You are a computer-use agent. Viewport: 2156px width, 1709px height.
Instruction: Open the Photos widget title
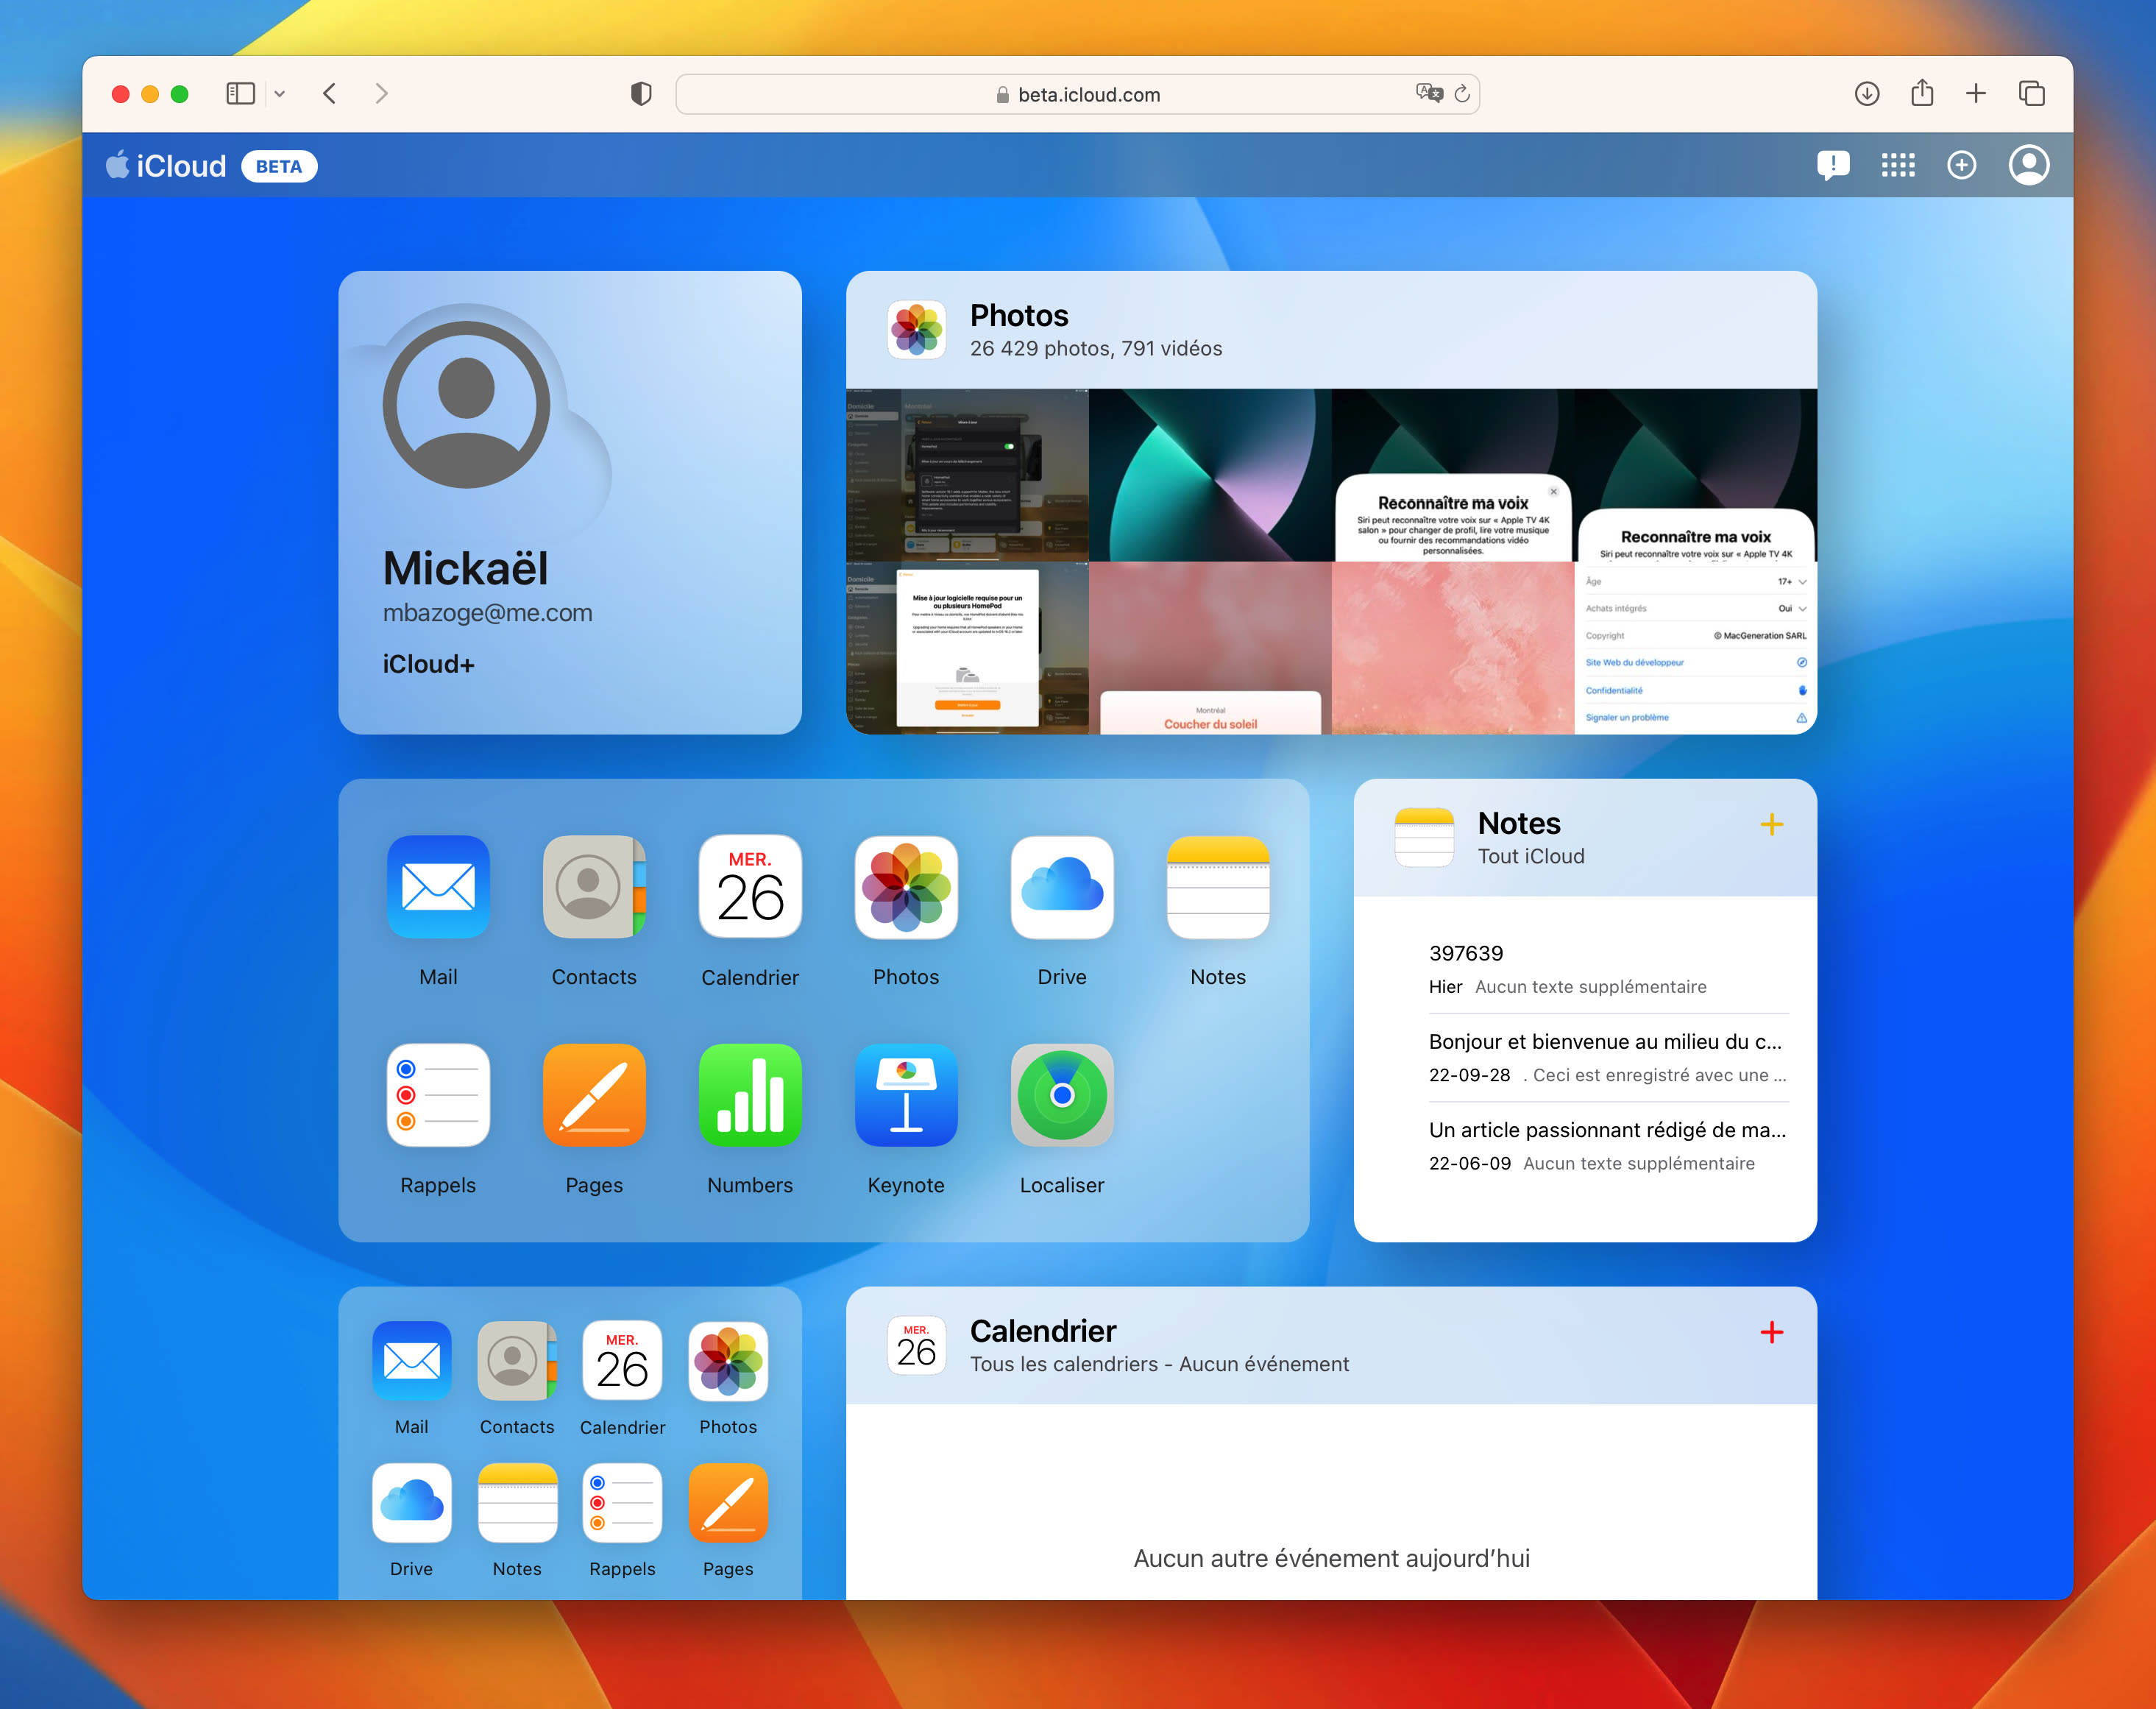click(1018, 316)
